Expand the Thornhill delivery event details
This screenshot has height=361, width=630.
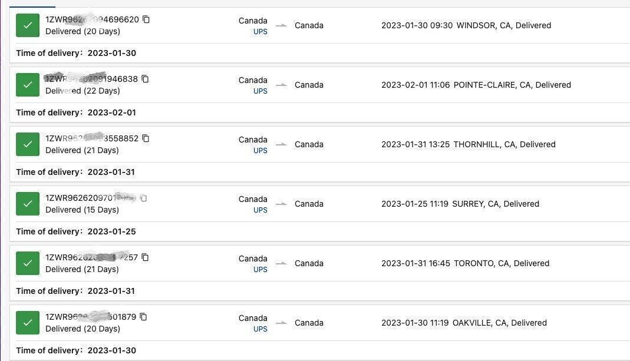click(x=468, y=144)
